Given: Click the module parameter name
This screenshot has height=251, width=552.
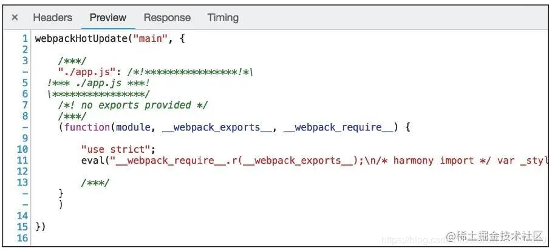Looking at the screenshot, I should click(x=133, y=127).
